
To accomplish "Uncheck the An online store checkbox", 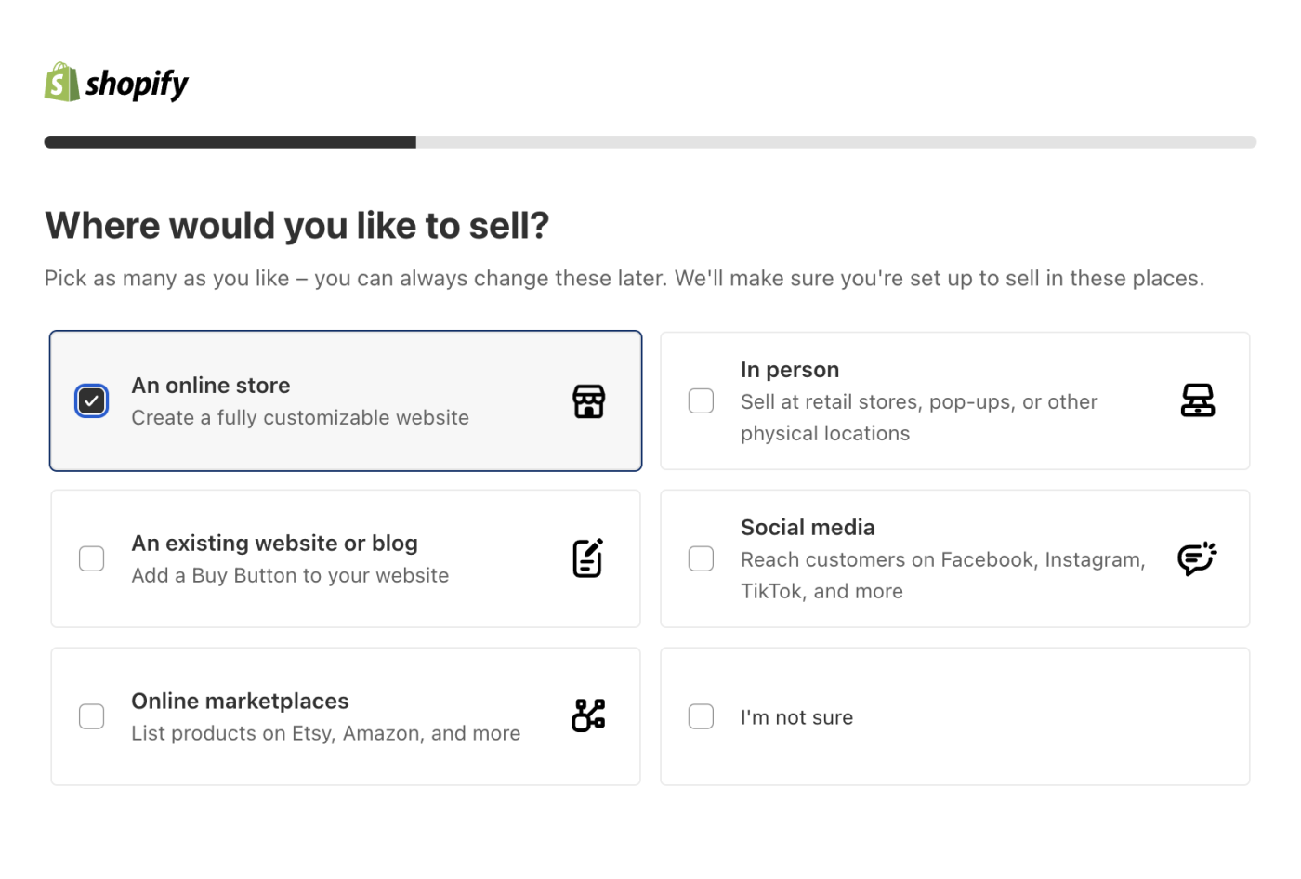I will click(91, 400).
